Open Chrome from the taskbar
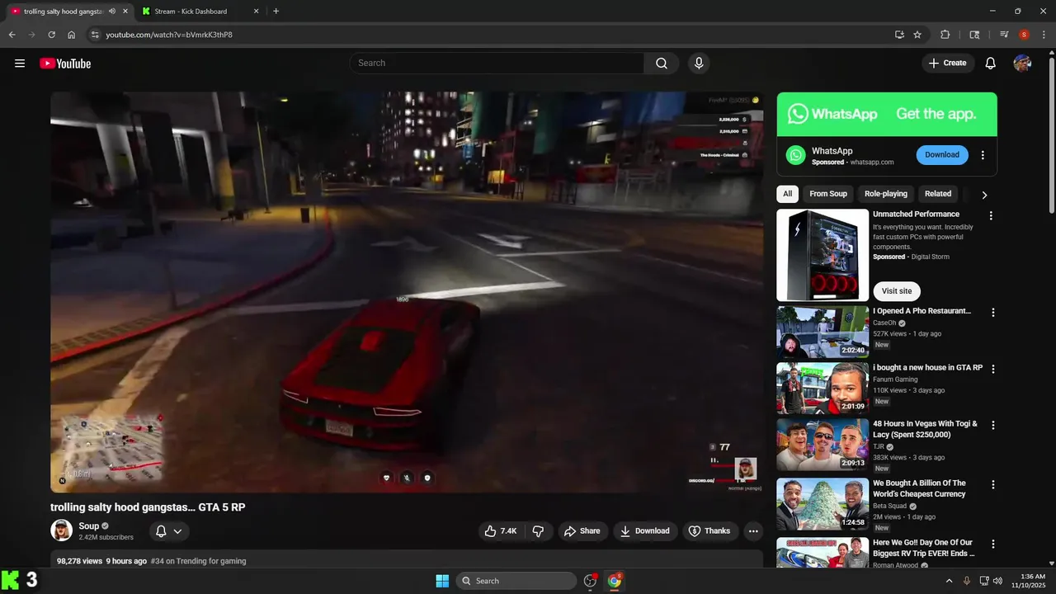Image resolution: width=1056 pixels, height=594 pixels. 615,581
